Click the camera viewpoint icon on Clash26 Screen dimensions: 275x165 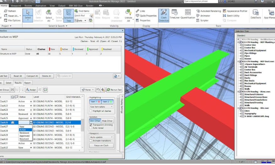coord(13,122)
